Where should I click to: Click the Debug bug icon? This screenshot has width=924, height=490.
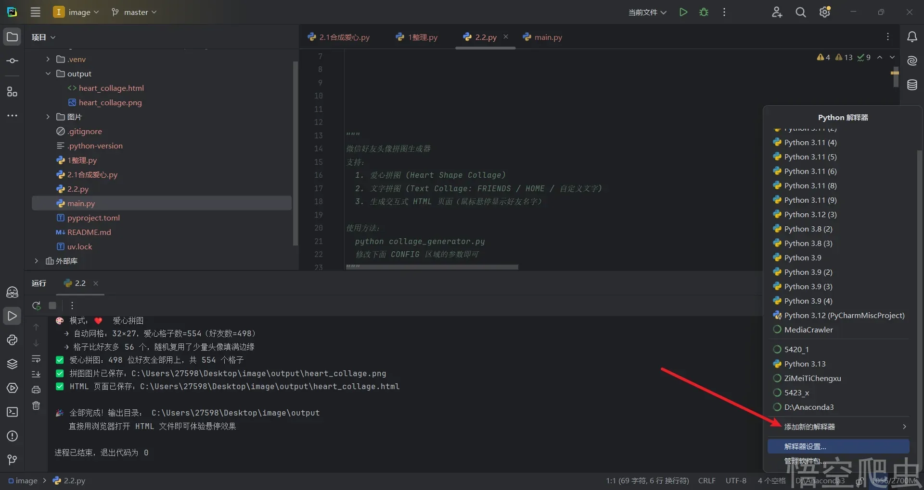pos(704,12)
